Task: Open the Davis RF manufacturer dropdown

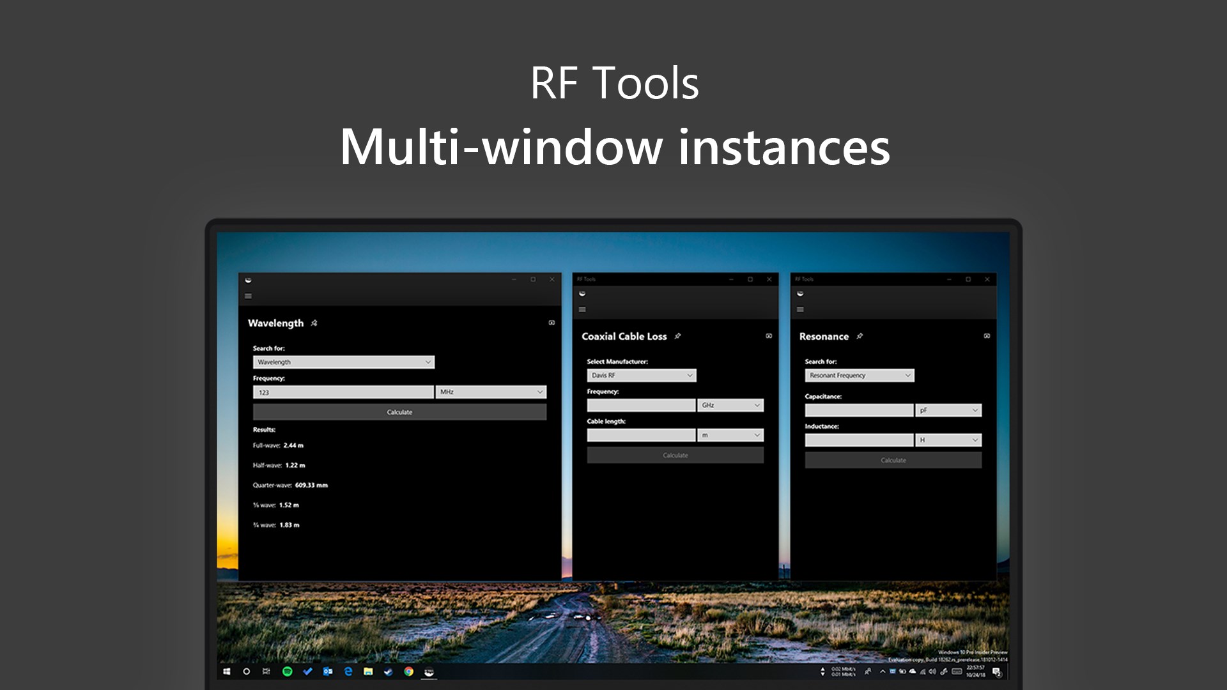Action: (641, 375)
